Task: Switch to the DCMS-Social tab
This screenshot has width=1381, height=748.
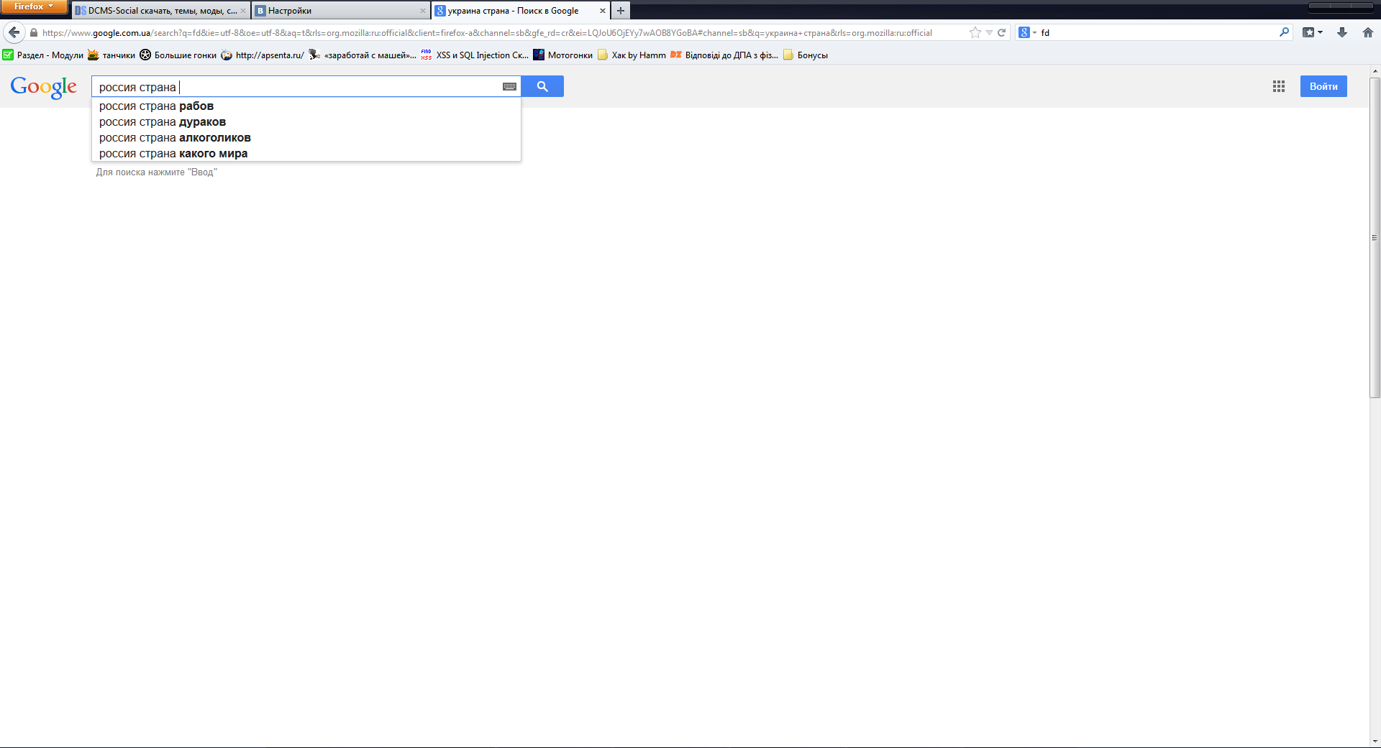Action: (158, 11)
